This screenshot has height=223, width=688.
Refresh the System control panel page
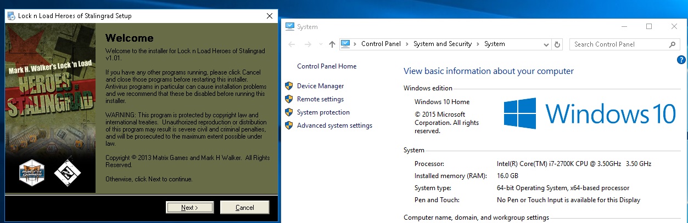pos(557,44)
